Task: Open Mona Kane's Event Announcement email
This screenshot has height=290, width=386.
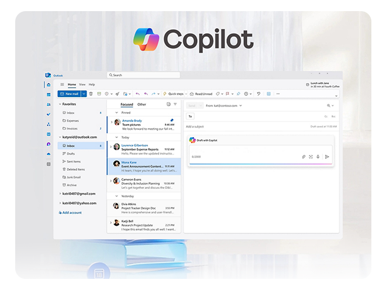Action: (x=144, y=167)
